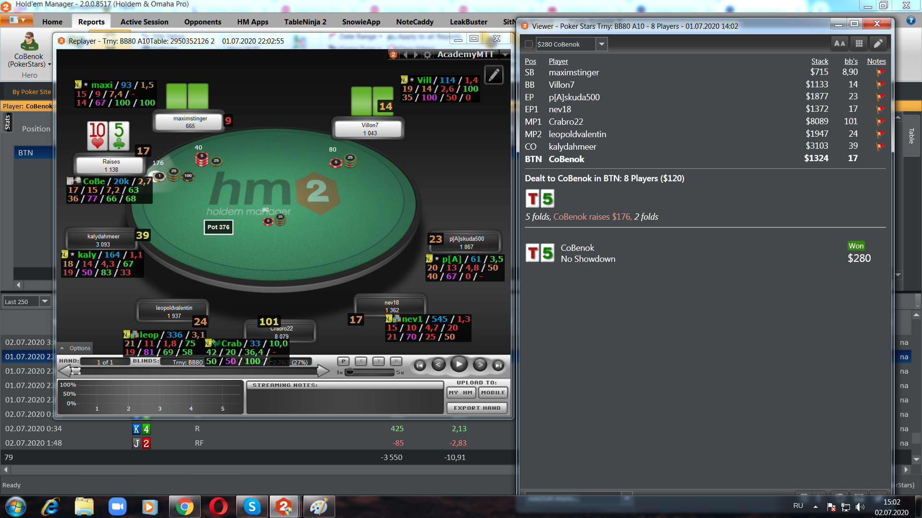This screenshot has height=518, width=922.
Task: Click the hand timeline slider handle
Action: (76, 371)
